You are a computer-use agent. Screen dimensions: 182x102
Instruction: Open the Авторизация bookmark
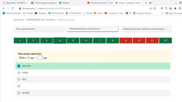(x=56, y=13)
